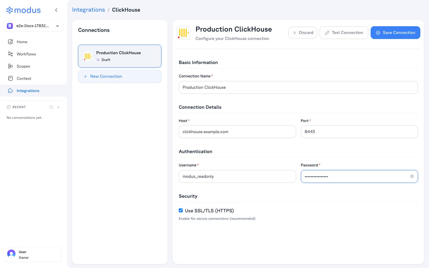Click the purple workspace avatar icon
This screenshot has height=268, width=429.
[10, 26]
